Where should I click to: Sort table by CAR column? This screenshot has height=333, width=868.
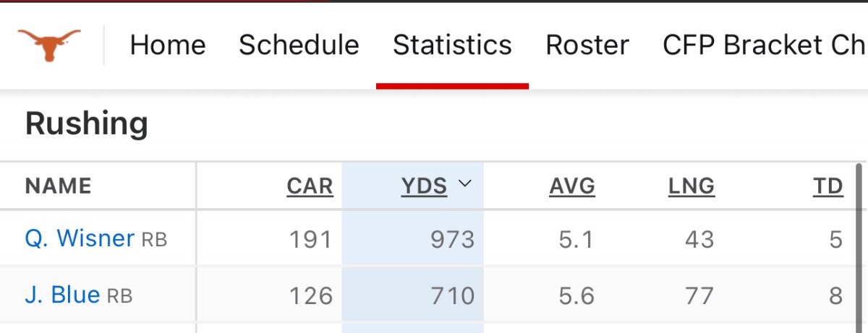tap(310, 186)
